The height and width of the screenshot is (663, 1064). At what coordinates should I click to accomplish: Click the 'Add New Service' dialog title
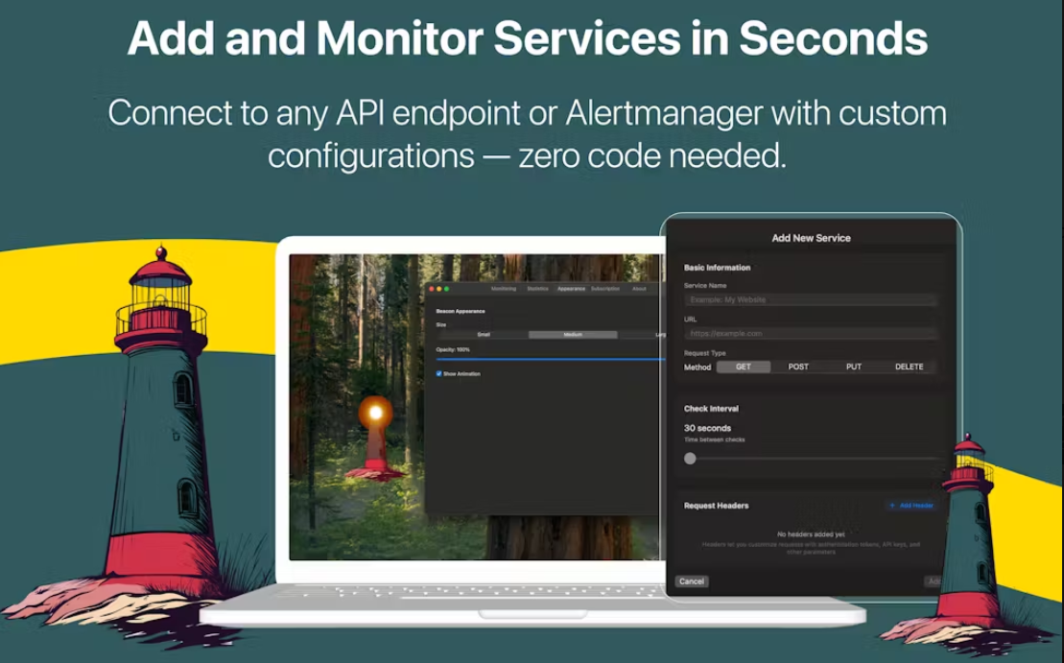point(811,238)
